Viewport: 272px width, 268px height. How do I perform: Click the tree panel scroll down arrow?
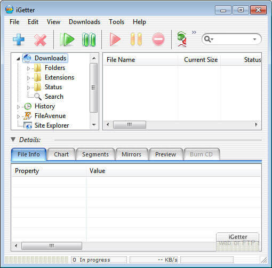[x=94, y=125]
